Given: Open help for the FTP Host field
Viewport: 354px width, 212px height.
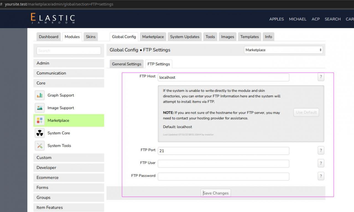Looking at the screenshot, I should tap(321, 77).
